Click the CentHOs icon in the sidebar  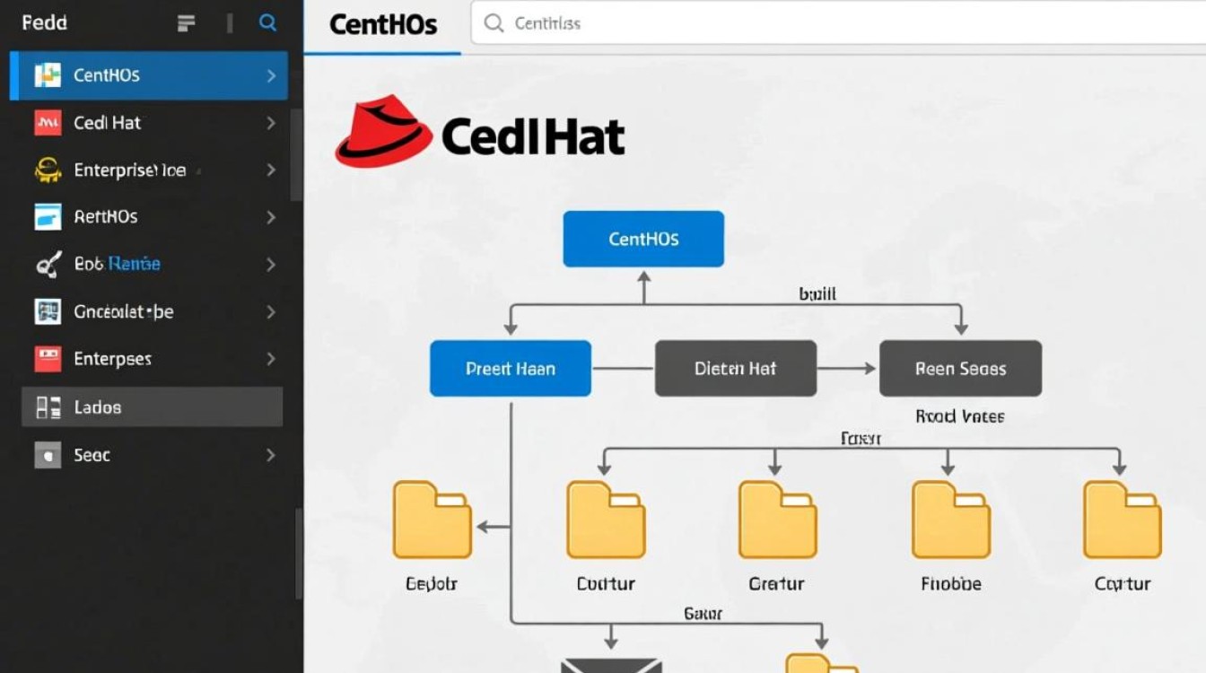point(48,75)
